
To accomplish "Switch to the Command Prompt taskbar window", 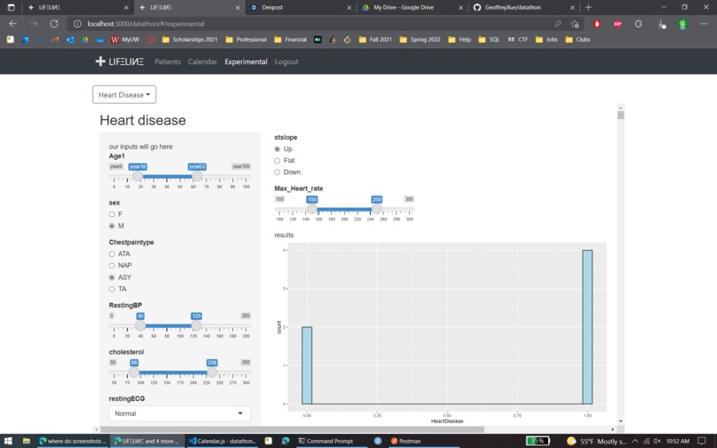I will (x=326, y=441).
